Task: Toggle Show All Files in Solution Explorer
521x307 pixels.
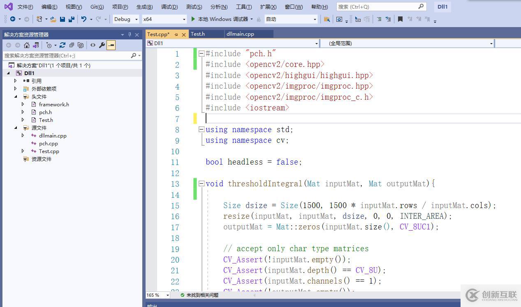Action: coord(81,45)
